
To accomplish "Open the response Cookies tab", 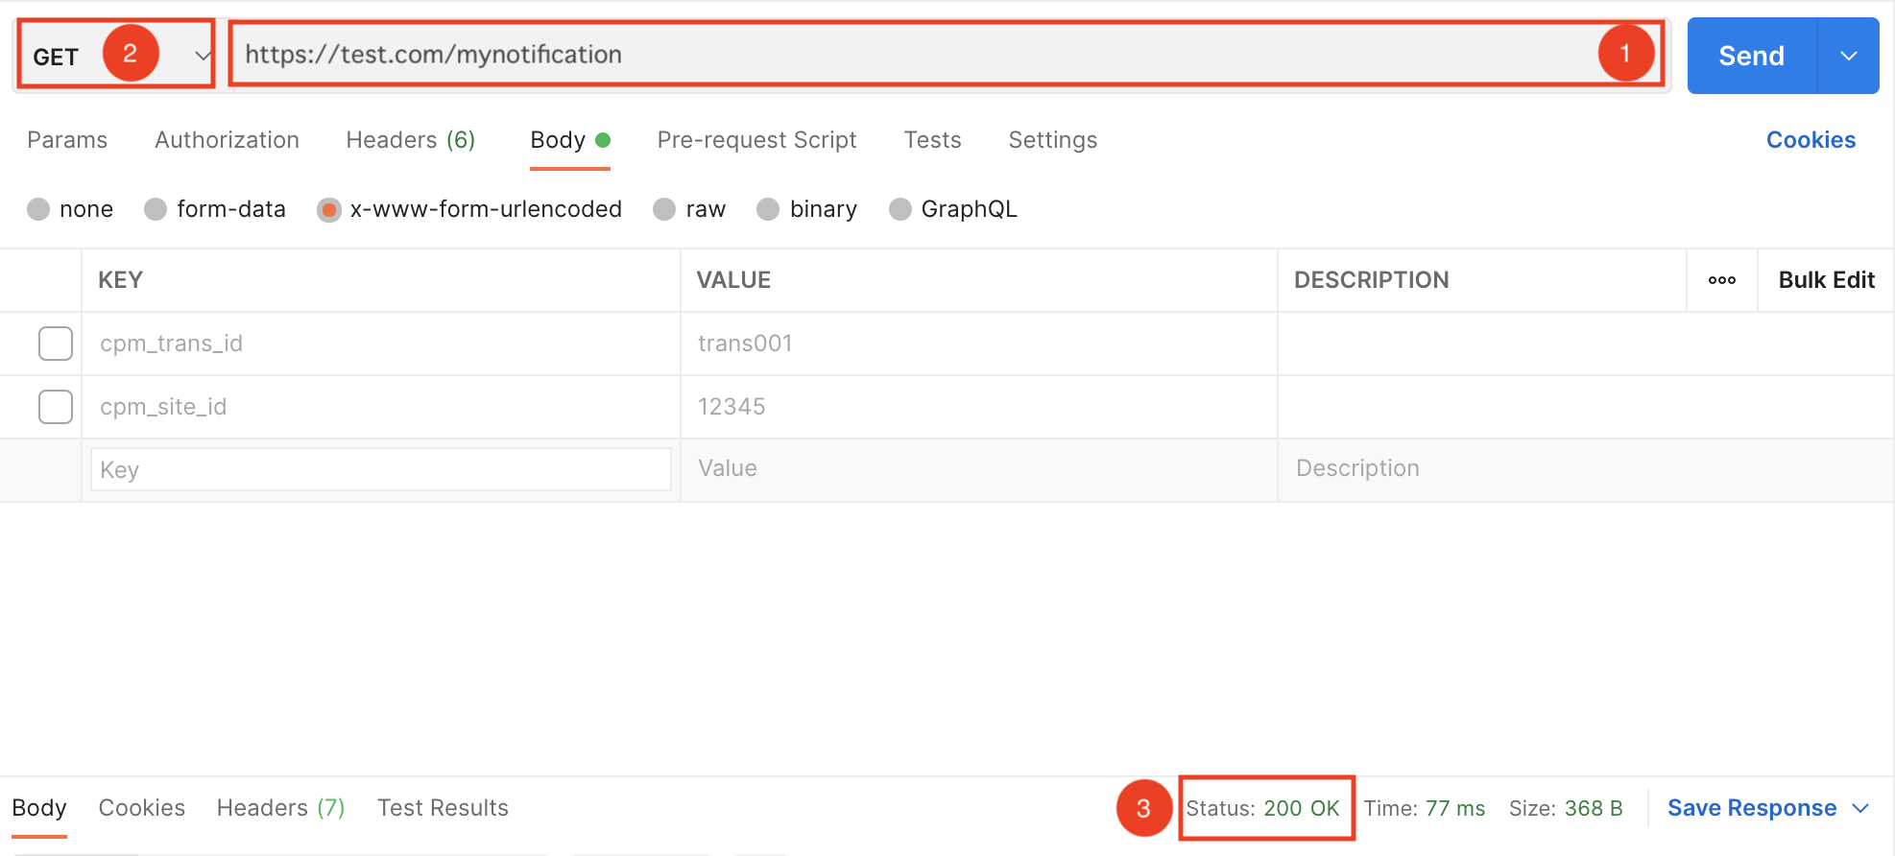I will coord(142,808).
